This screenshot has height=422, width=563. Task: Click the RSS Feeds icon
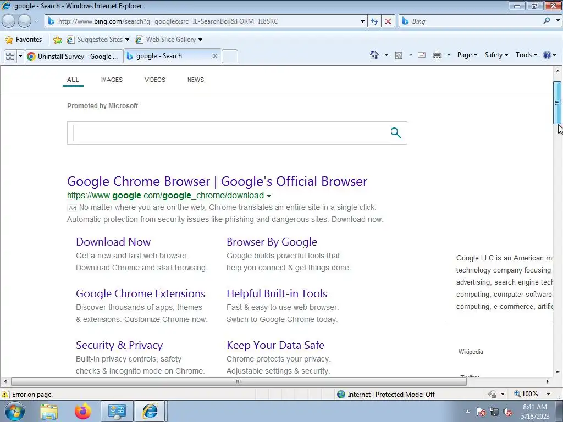[x=398, y=55]
